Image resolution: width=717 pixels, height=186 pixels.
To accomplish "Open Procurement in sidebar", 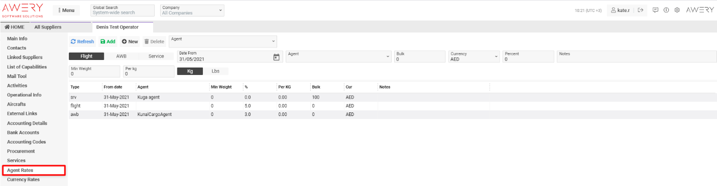I will coord(21,151).
